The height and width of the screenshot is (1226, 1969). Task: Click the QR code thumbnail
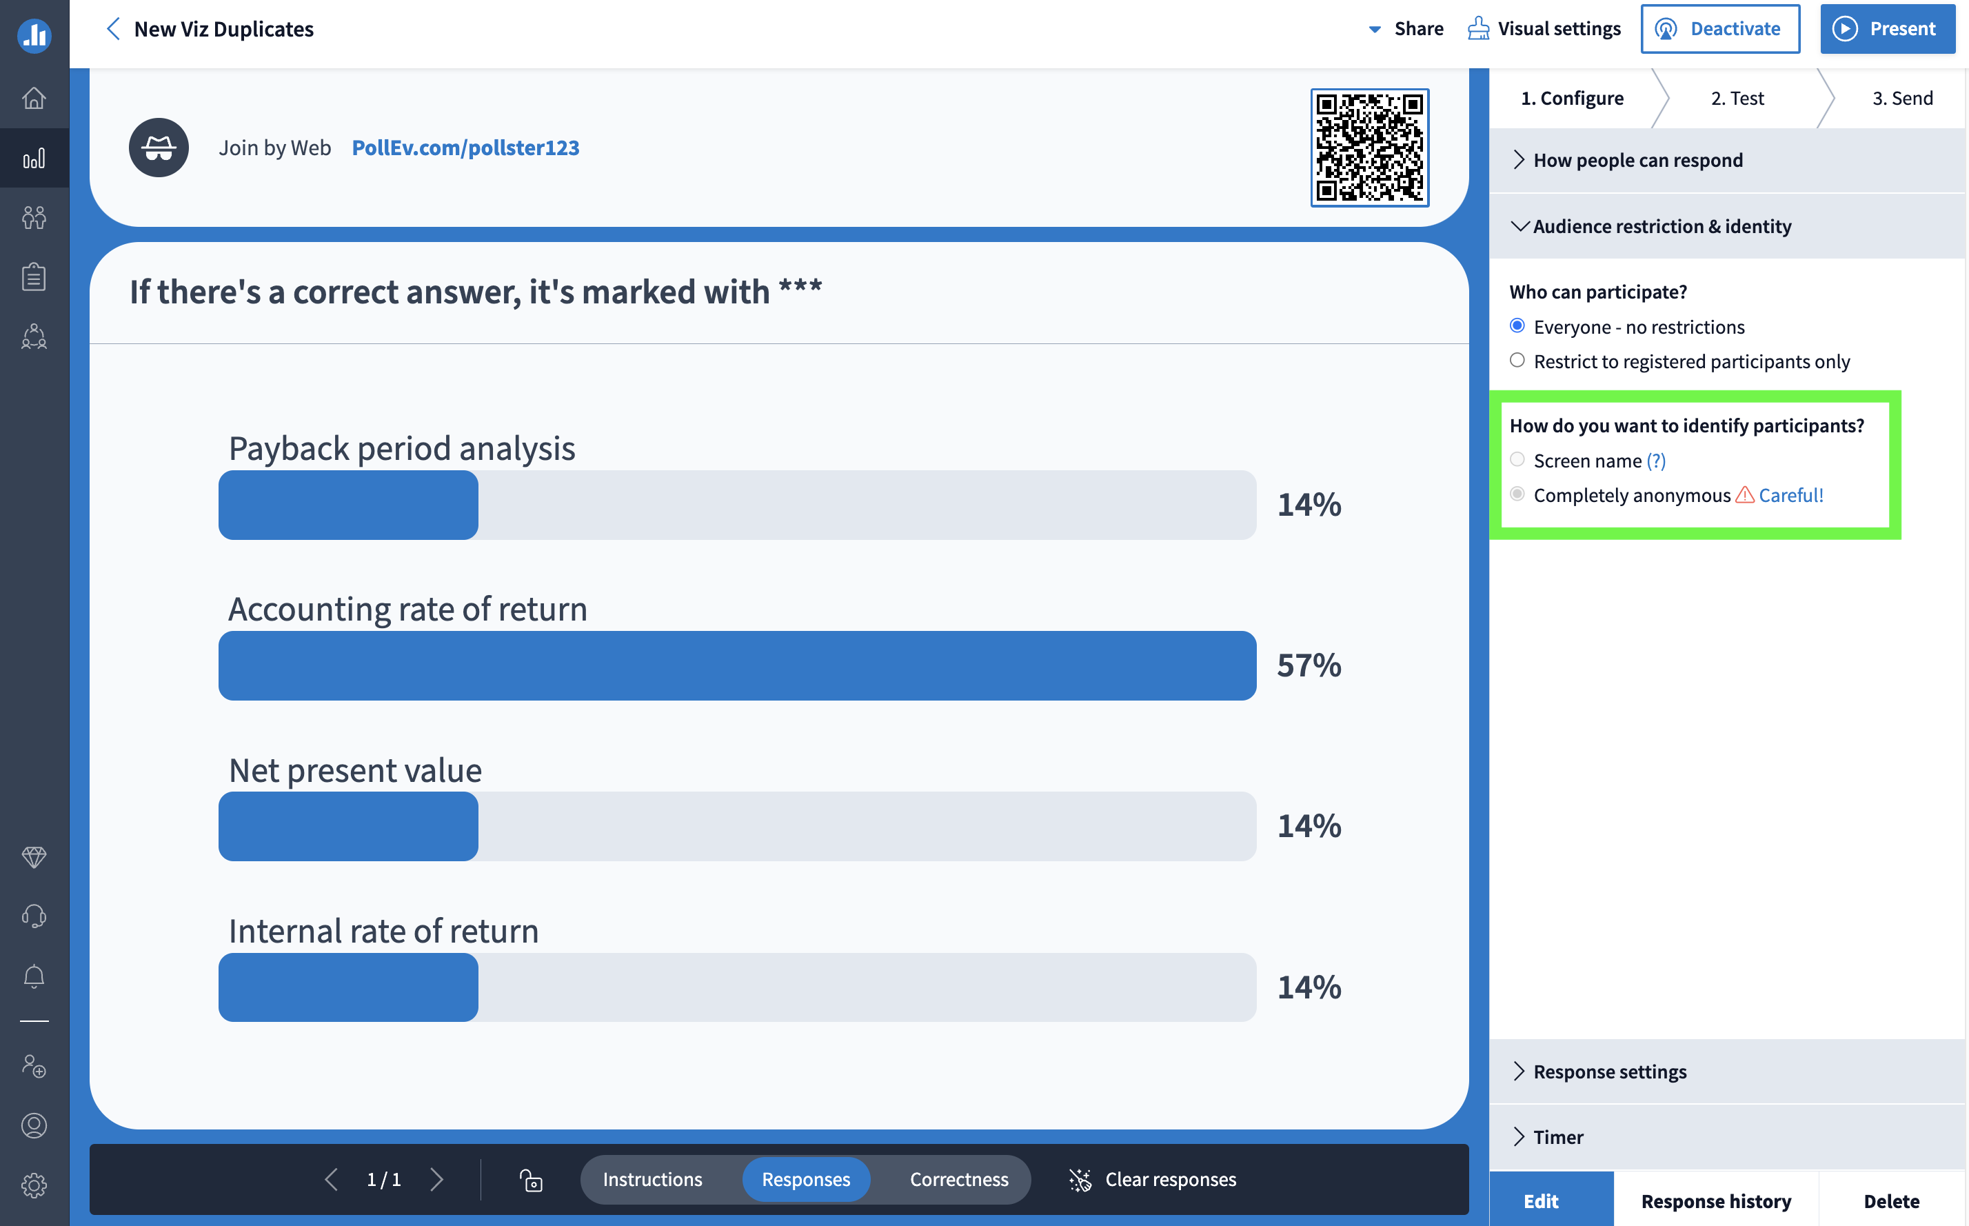[x=1369, y=148]
